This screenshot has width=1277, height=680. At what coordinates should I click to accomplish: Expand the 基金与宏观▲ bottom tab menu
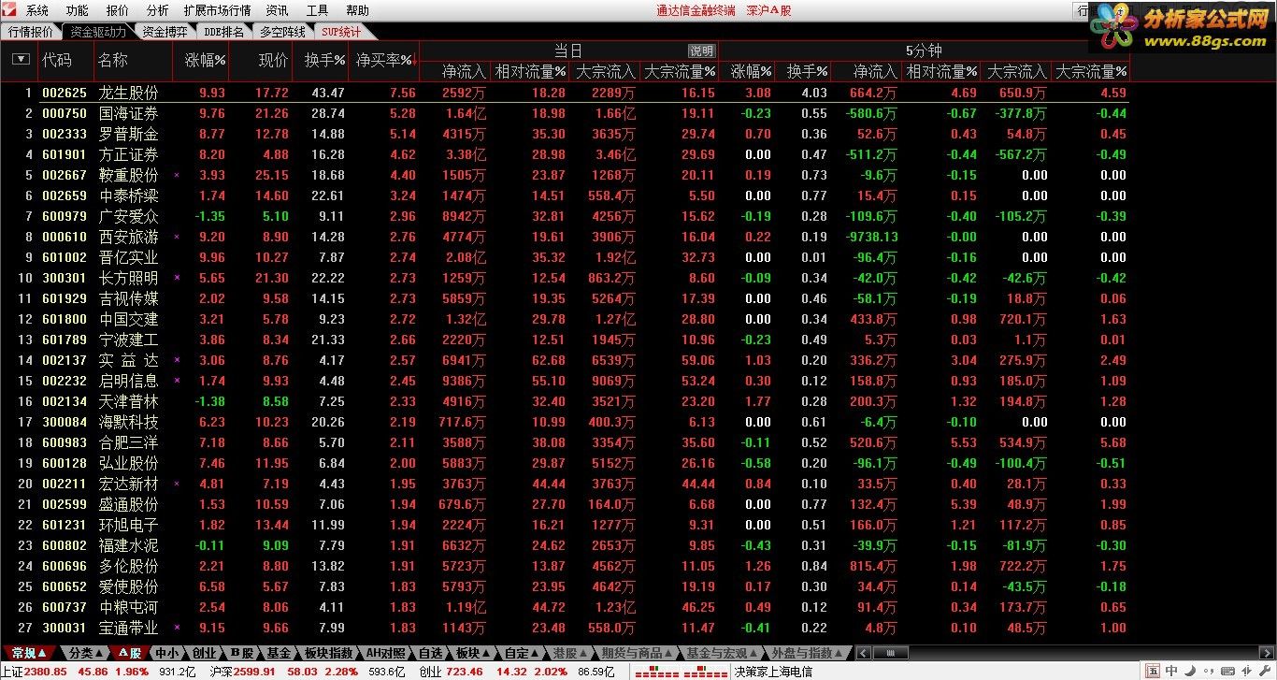pos(723,653)
